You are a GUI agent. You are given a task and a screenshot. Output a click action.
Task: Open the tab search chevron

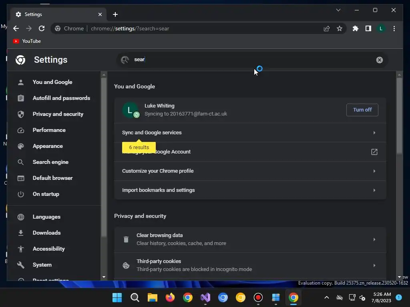[x=338, y=10]
